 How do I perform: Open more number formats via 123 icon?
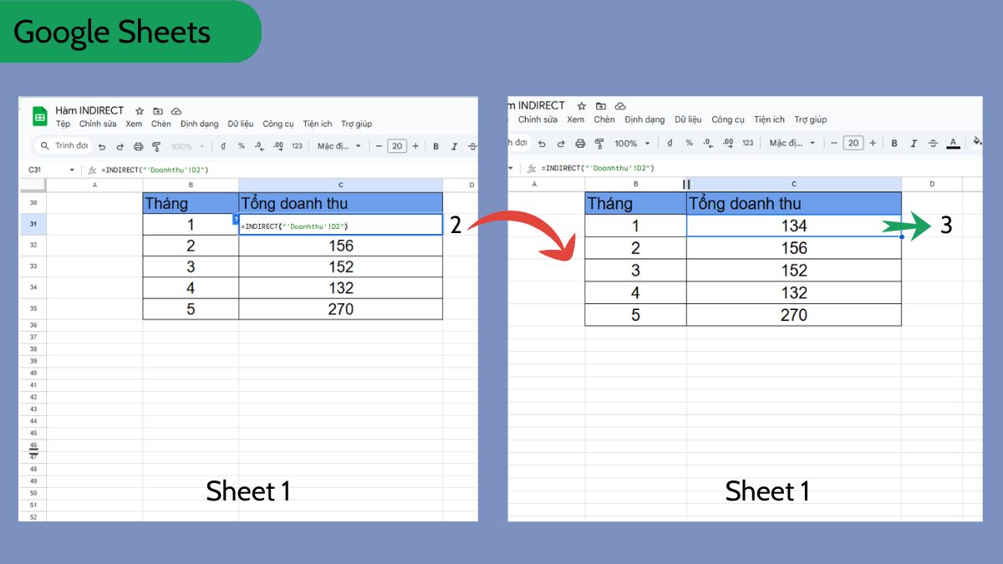[298, 145]
